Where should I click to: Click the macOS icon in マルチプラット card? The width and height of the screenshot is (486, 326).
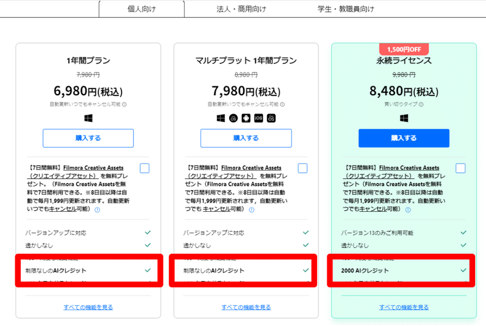click(233, 118)
